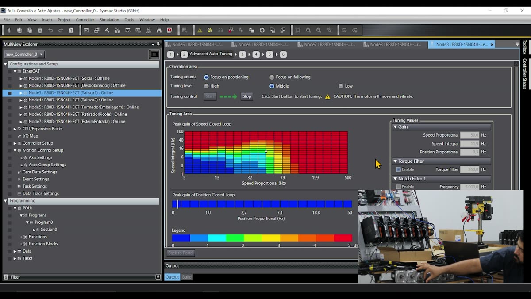Expand the CPU/Expansion Racks tree node

[15, 129]
